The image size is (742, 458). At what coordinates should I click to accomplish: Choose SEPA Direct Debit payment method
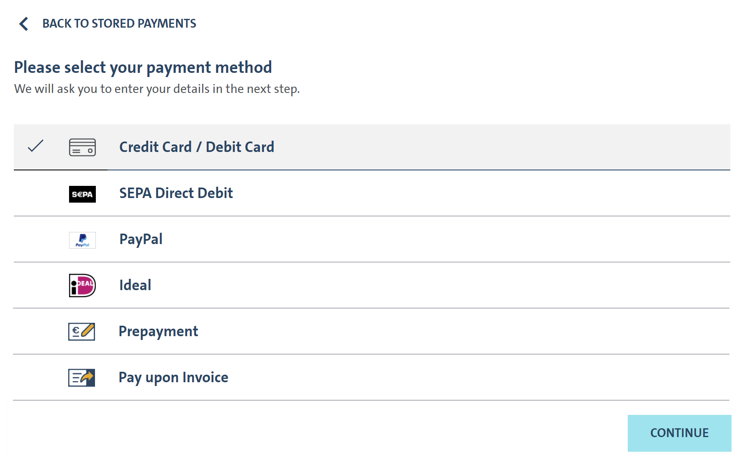[176, 193]
